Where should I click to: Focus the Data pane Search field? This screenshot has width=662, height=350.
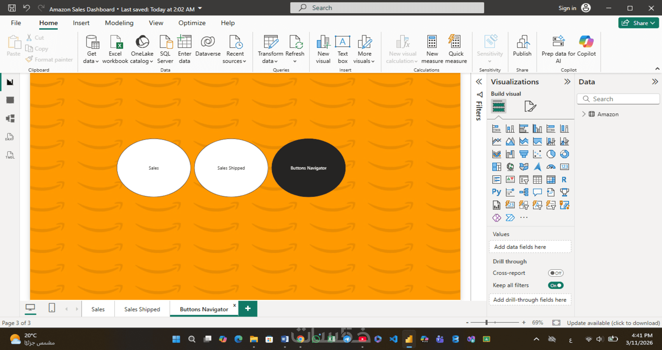[x=618, y=99]
